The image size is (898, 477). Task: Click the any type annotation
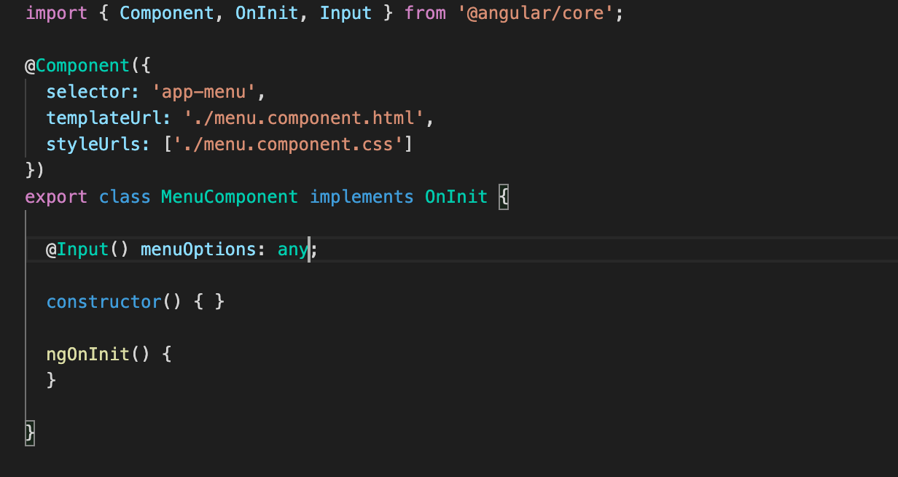click(291, 249)
